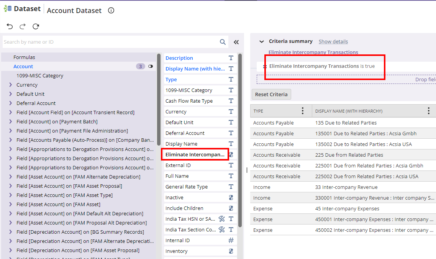
Task: Click drag handle on Eliminate Intercompany criterion
Action: pos(265,66)
